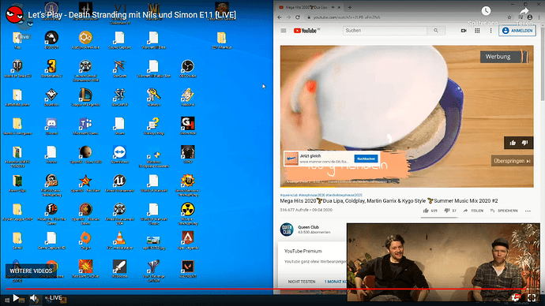Click Speichern below the video
Screen dimensions: 545x306
pyautogui.click(x=504, y=211)
